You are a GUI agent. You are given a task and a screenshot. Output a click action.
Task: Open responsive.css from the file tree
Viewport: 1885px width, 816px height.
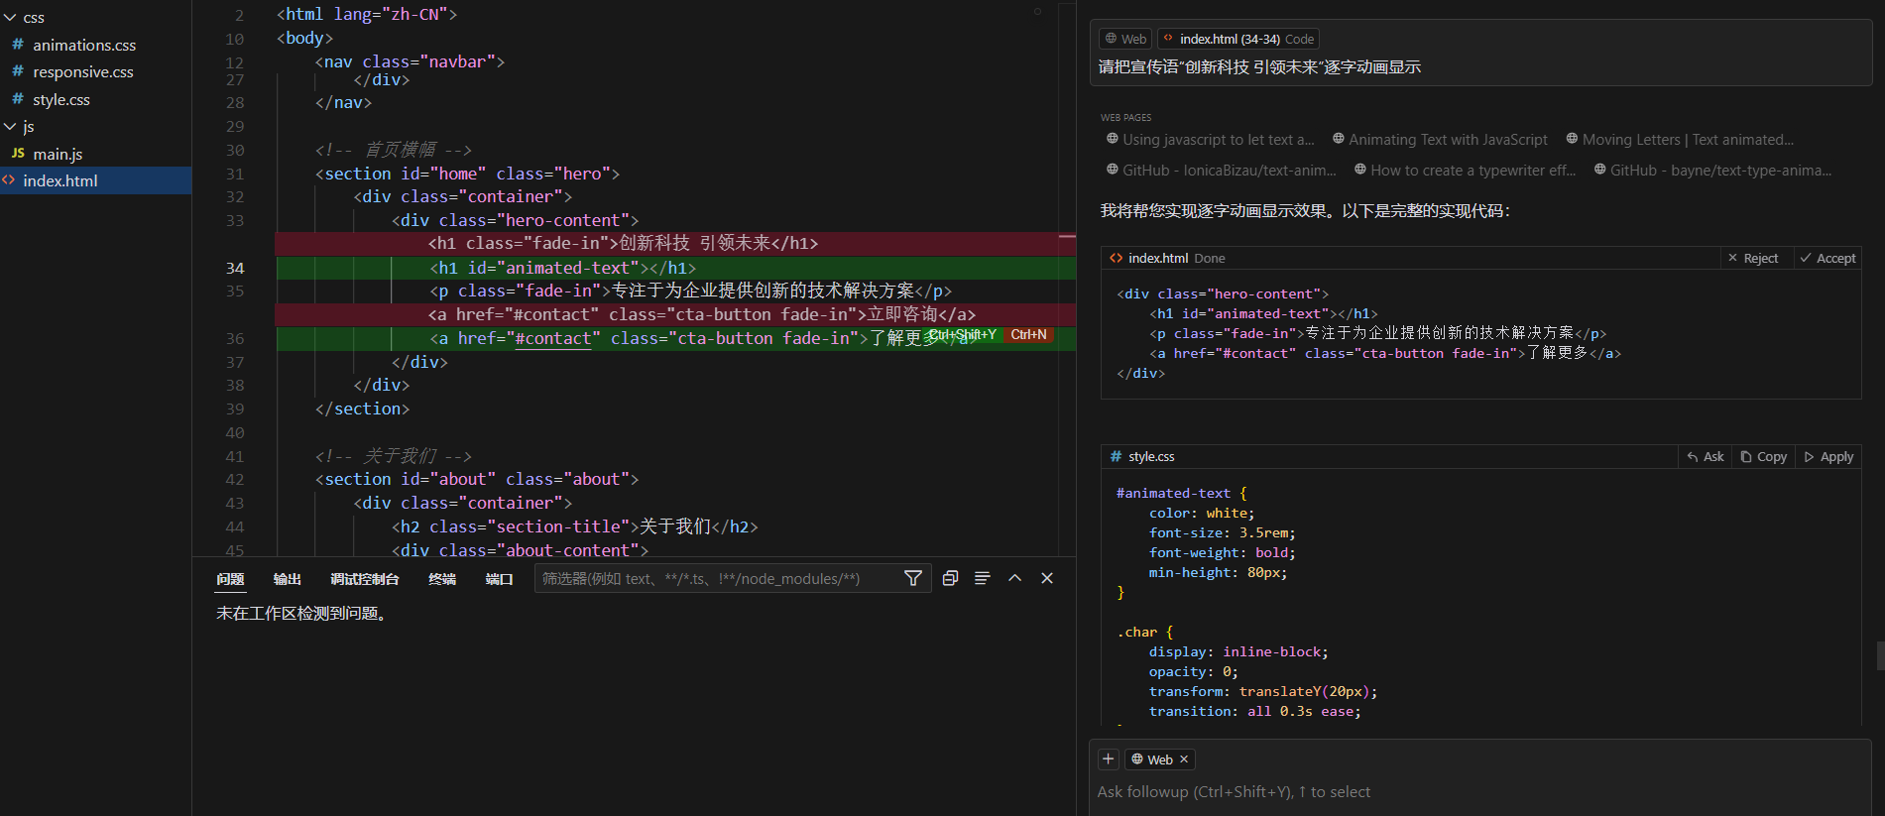click(x=82, y=71)
